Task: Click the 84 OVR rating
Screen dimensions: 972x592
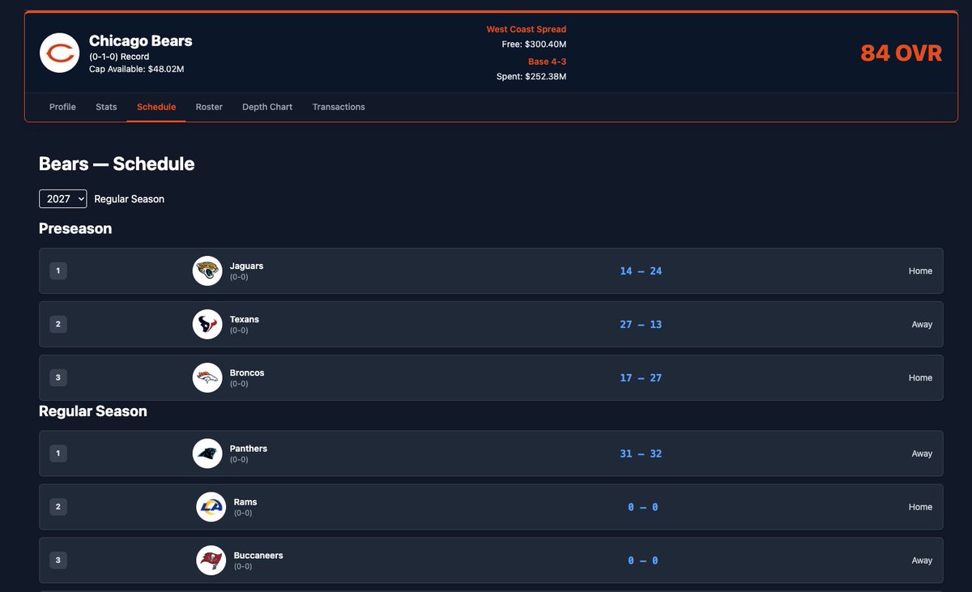Action: pyautogui.click(x=902, y=53)
